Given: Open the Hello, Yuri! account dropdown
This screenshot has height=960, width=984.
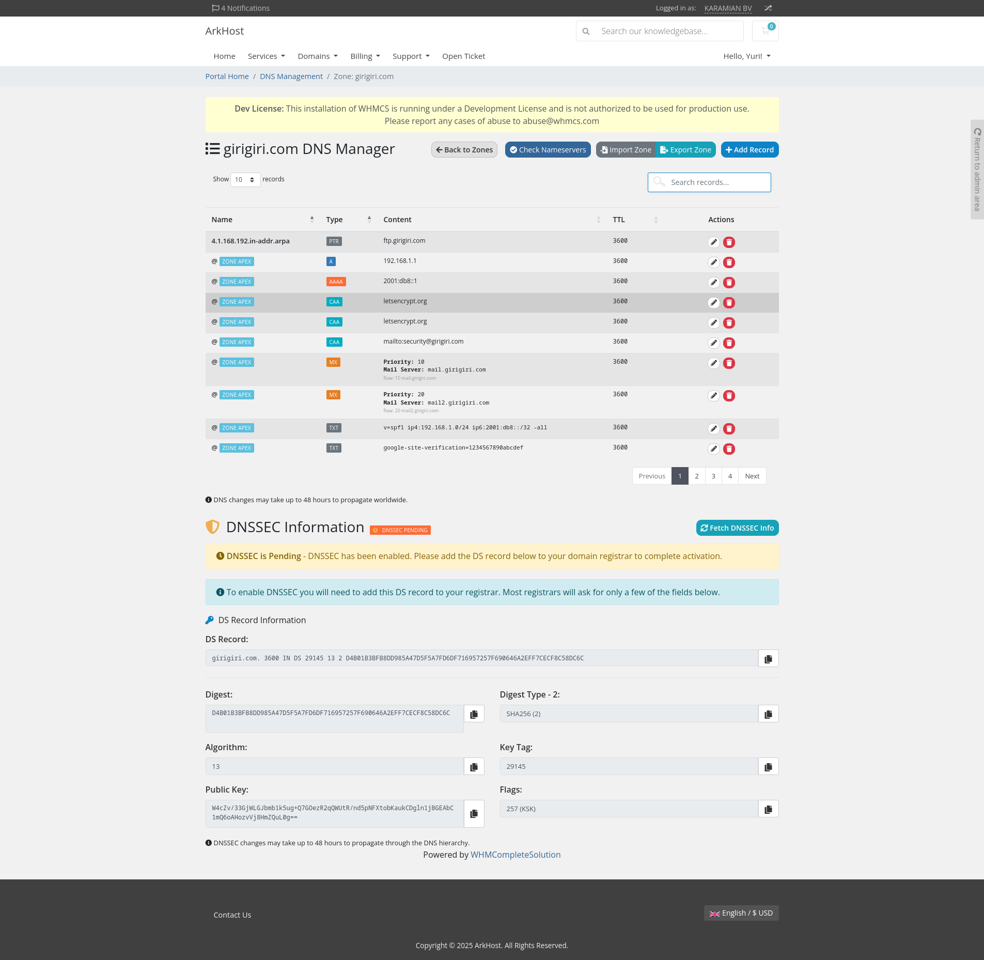Looking at the screenshot, I should (746, 56).
